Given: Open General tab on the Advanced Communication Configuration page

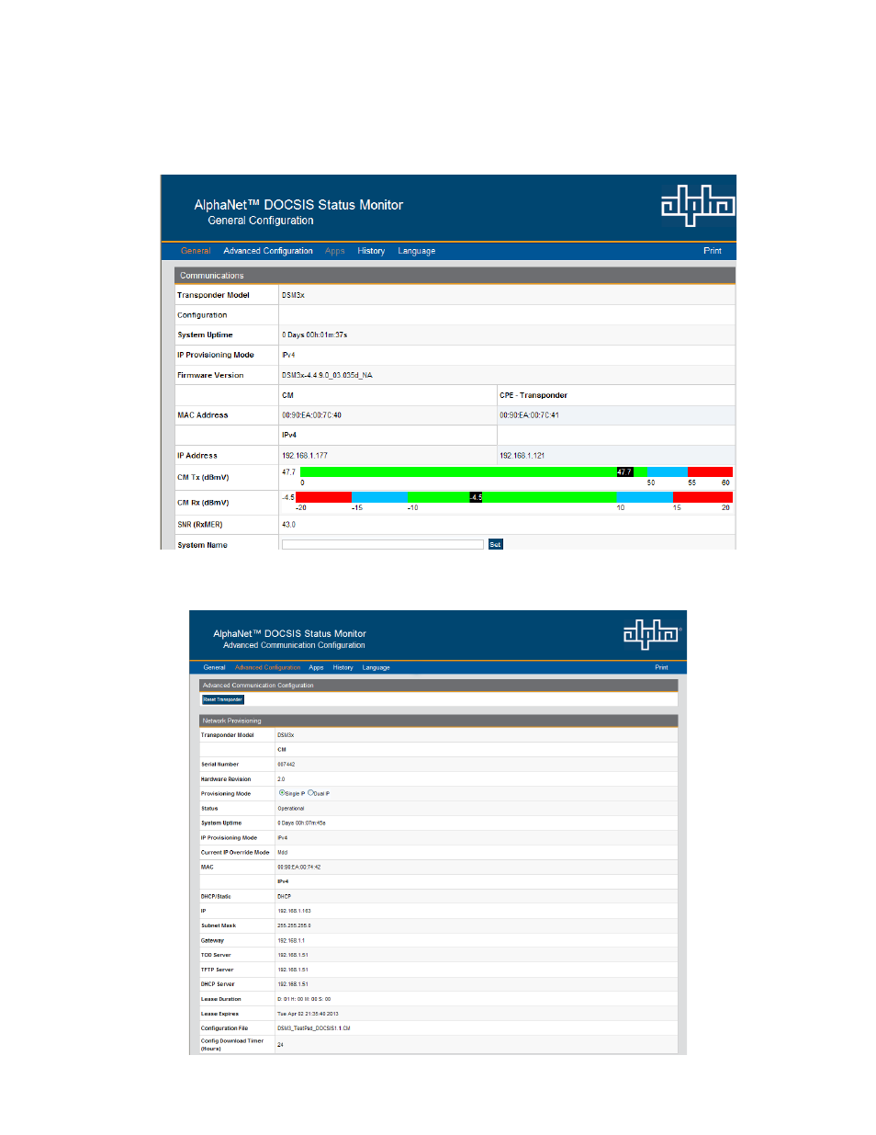Looking at the screenshot, I should [214, 667].
